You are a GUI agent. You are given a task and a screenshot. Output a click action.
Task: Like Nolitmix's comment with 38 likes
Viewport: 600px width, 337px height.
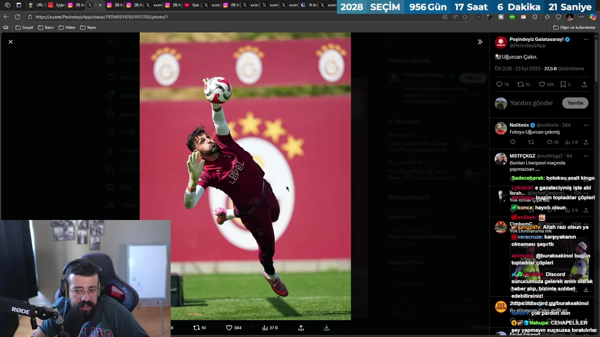tap(553, 142)
